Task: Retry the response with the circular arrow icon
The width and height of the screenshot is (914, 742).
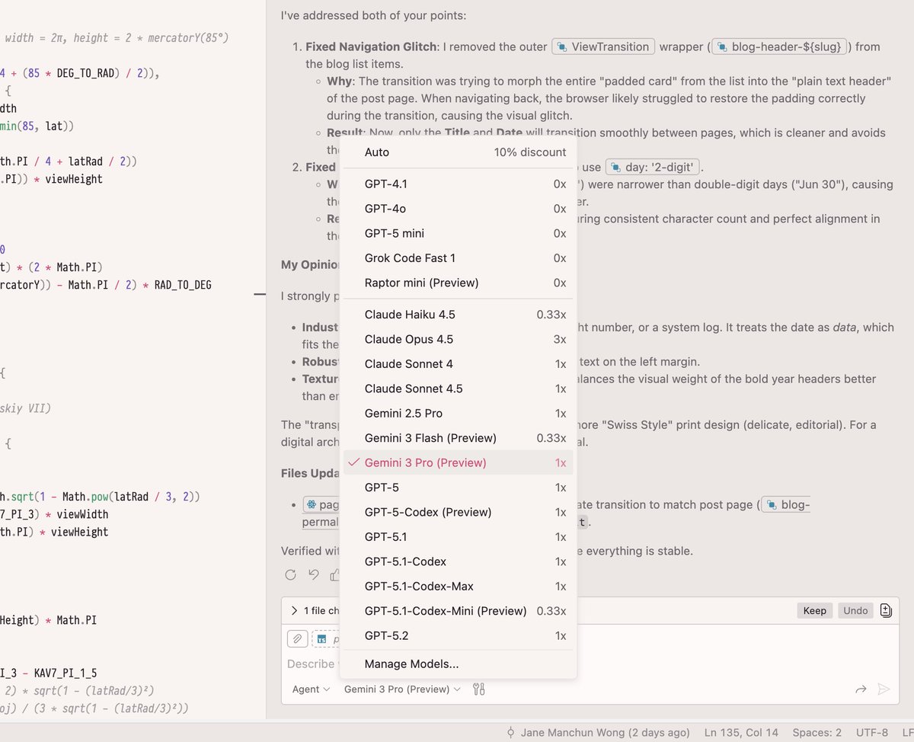Action: click(x=290, y=575)
